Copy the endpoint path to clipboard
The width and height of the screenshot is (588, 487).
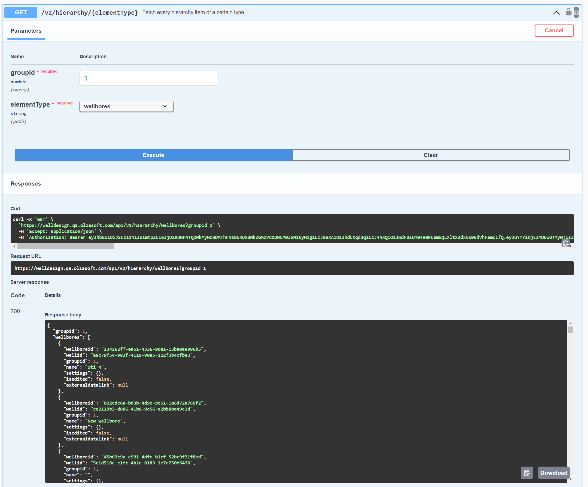point(576,13)
